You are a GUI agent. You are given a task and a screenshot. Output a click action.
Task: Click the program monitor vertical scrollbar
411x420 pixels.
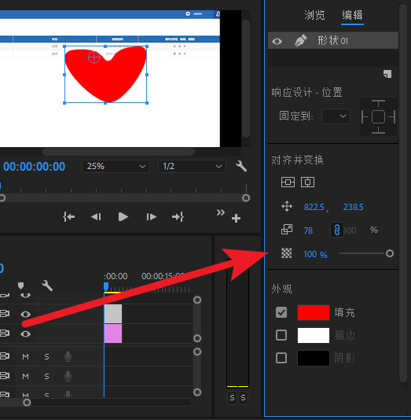246,79
